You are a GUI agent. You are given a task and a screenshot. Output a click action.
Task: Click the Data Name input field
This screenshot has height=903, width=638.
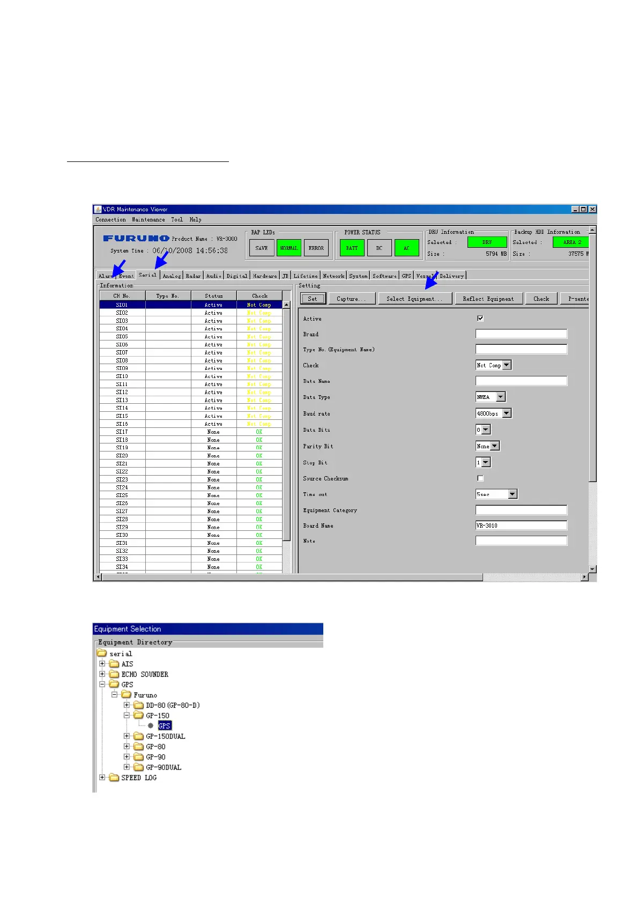(521, 381)
